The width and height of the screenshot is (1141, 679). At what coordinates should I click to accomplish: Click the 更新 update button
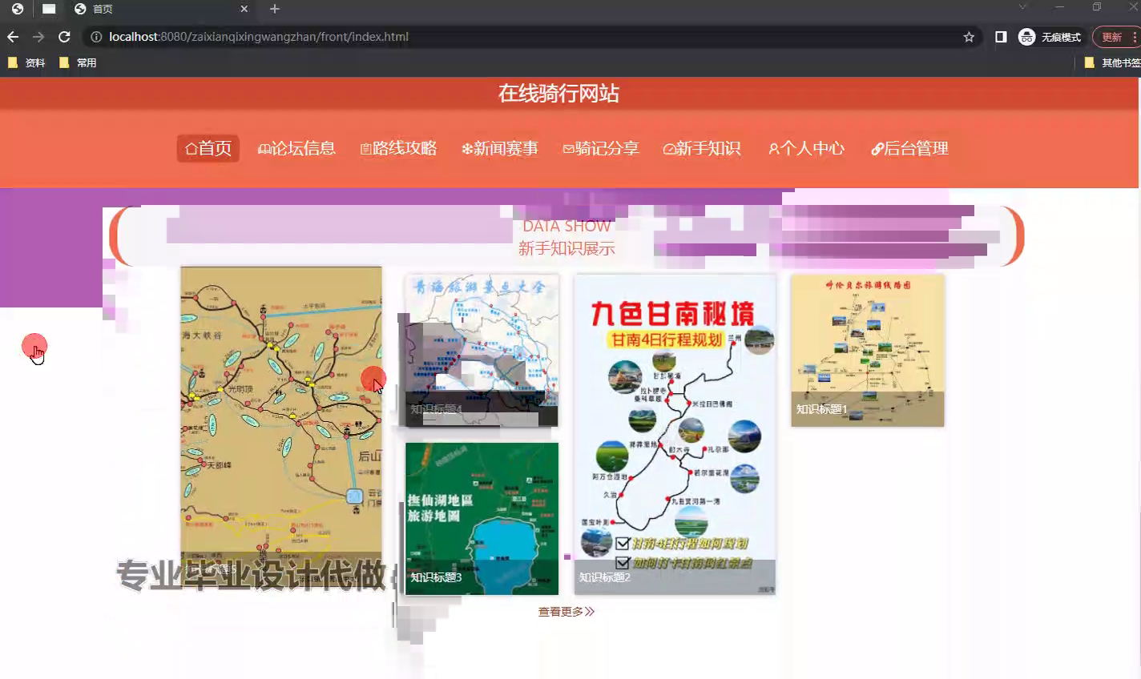click(x=1115, y=37)
